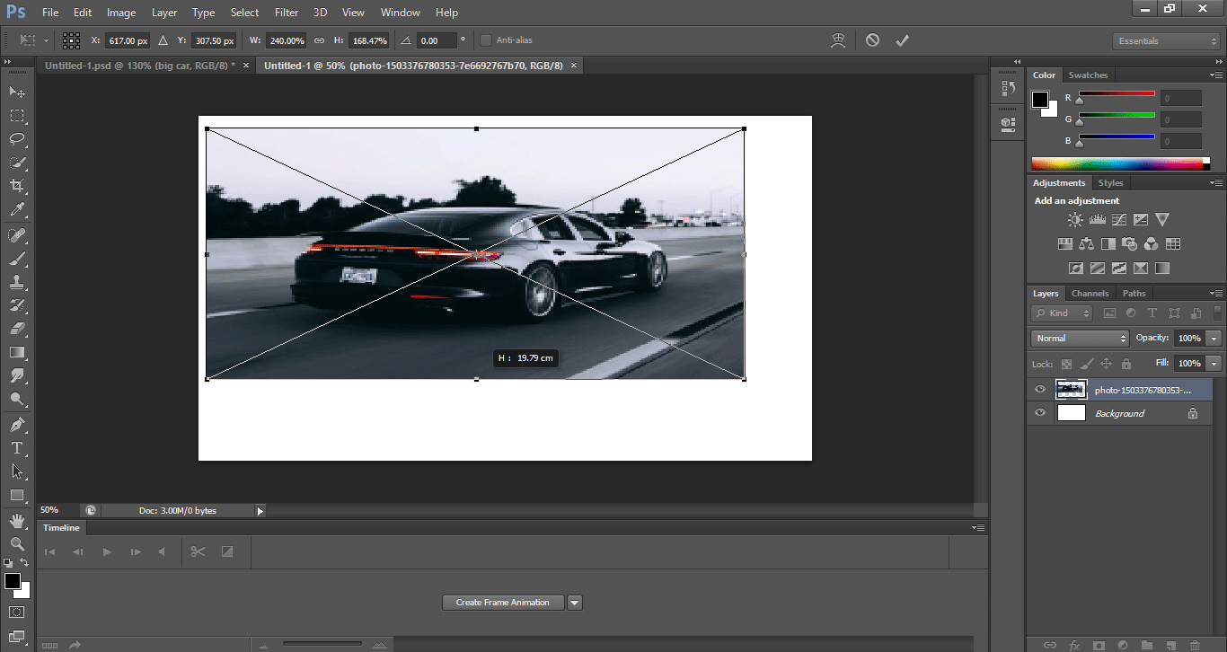Screen dimensions: 1227x652
Task: Select the Crop tool
Action: [17, 186]
